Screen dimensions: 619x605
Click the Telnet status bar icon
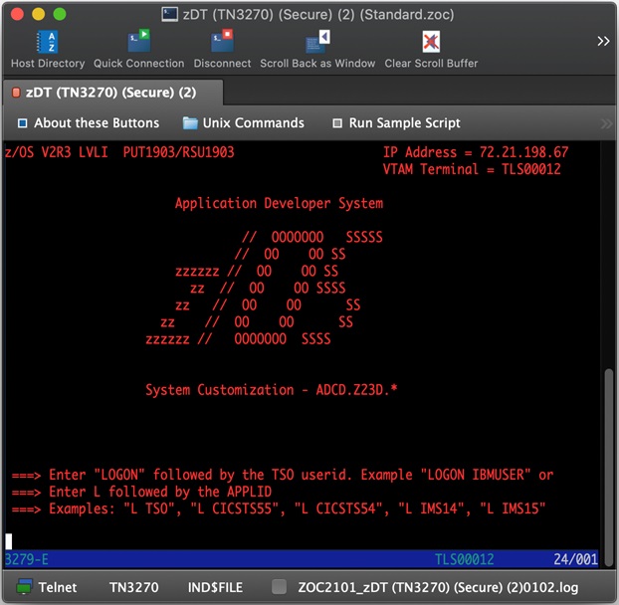click(24, 587)
